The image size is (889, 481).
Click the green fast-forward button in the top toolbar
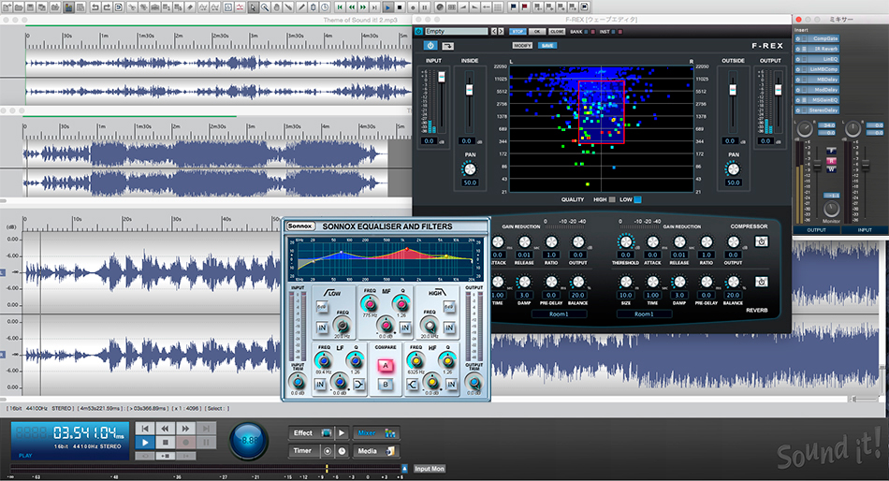coord(363,7)
